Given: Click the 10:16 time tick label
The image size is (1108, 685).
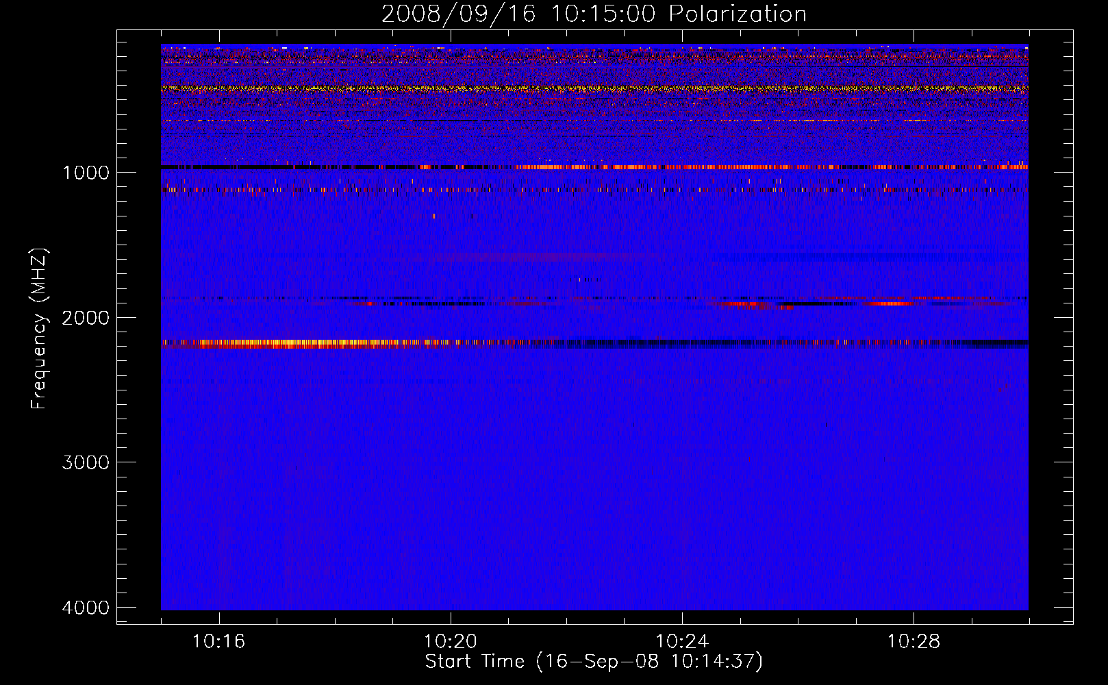Looking at the screenshot, I should pyautogui.click(x=218, y=642).
